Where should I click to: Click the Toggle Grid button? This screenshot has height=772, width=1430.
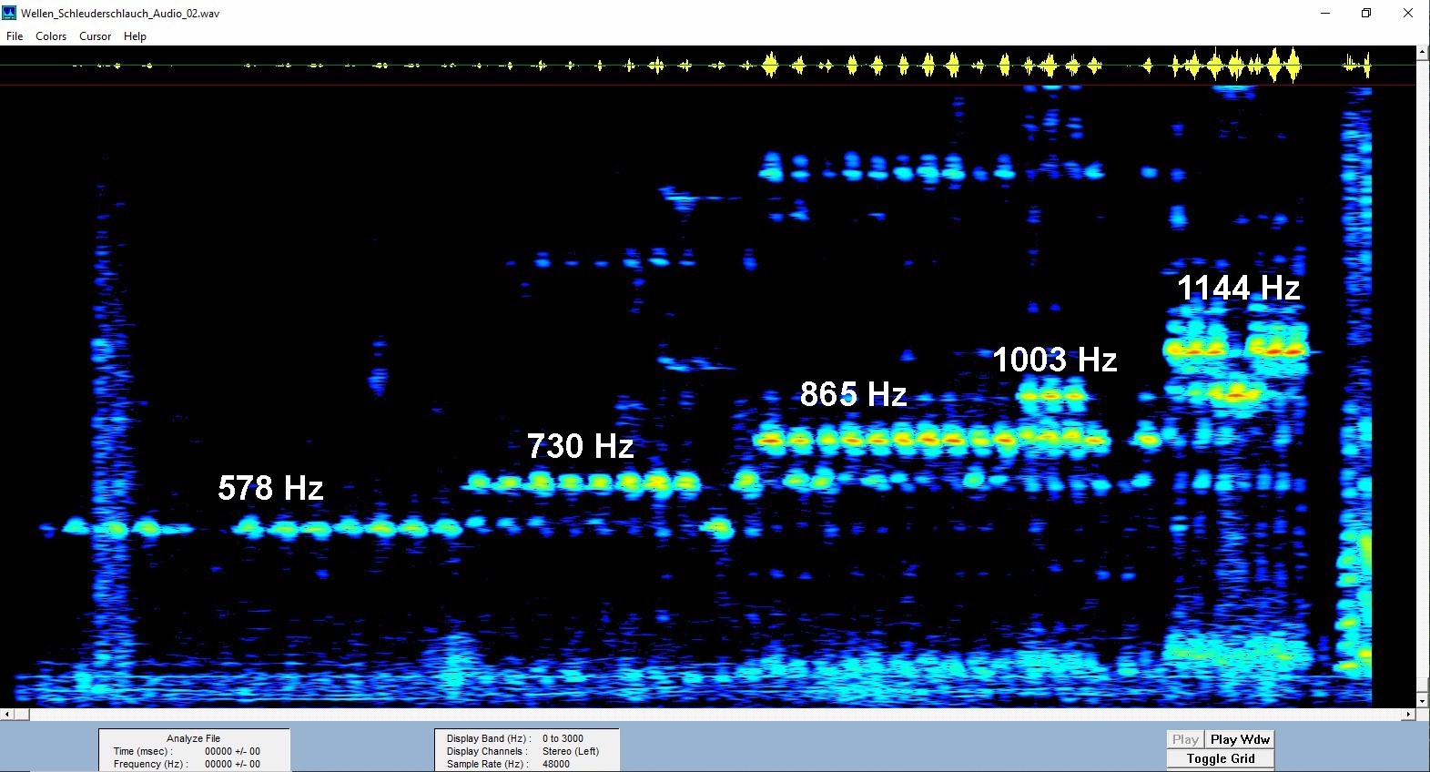tap(1221, 758)
